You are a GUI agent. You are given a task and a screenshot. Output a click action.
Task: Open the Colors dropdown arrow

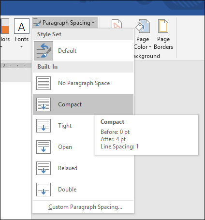(1, 47)
